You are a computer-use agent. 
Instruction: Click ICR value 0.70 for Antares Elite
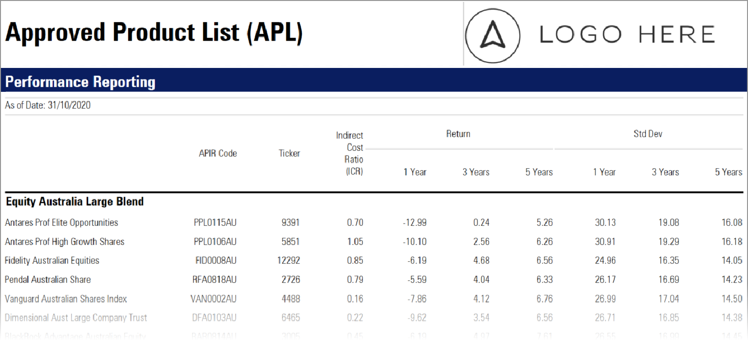tap(355, 222)
